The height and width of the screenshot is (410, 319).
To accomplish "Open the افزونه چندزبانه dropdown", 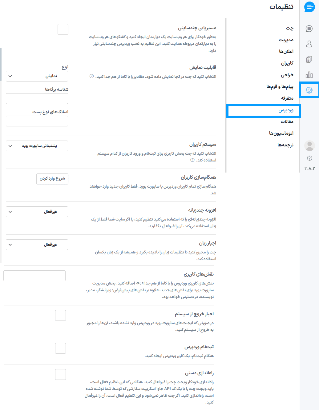I will tap(37, 212).
